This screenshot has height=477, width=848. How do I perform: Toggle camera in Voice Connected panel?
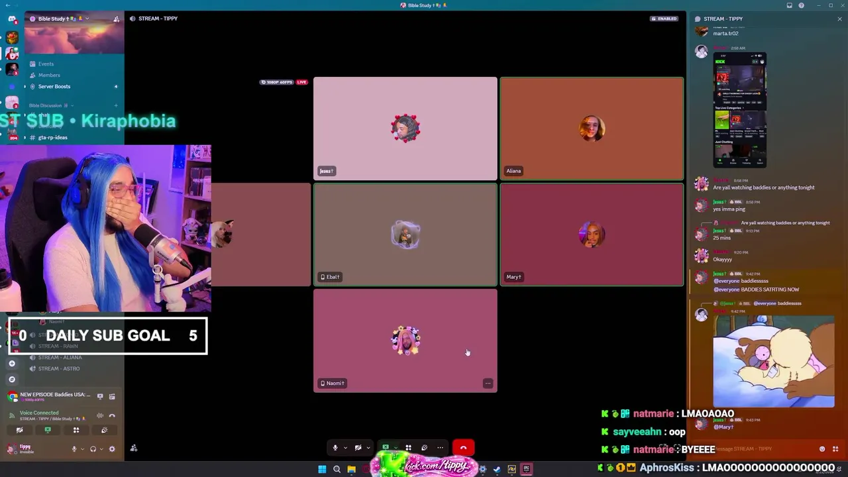coord(19,430)
